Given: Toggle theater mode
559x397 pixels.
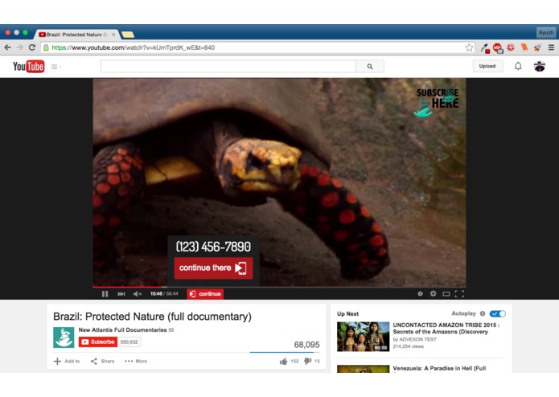Looking at the screenshot, I should click(x=446, y=294).
